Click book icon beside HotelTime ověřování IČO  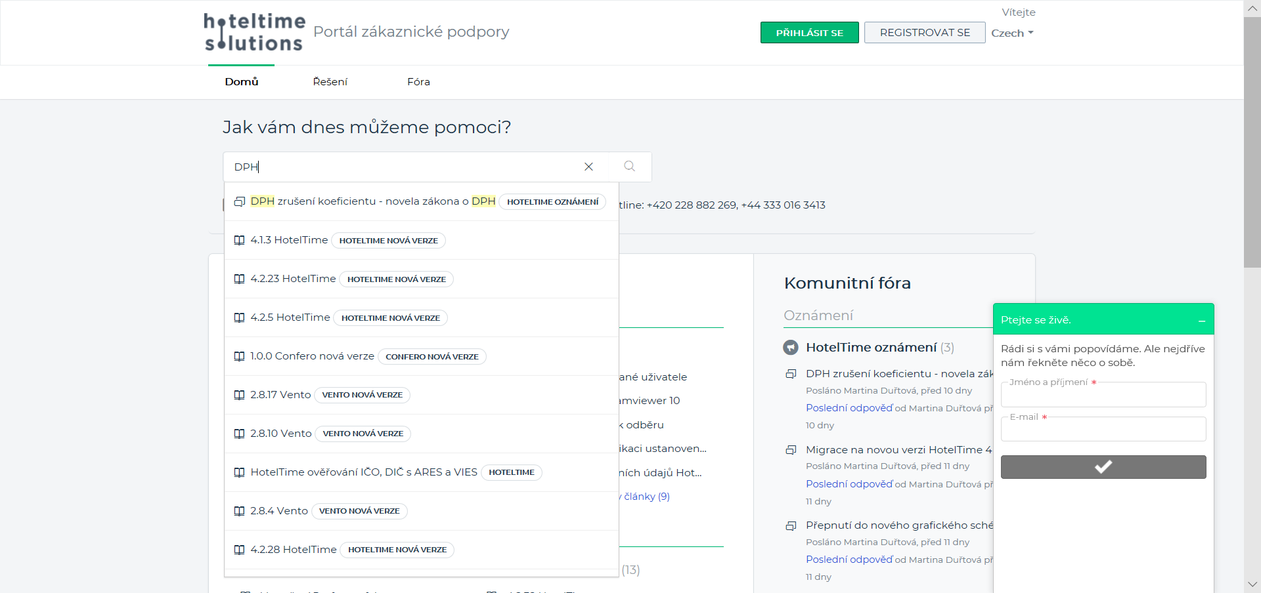[x=240, y=472]
